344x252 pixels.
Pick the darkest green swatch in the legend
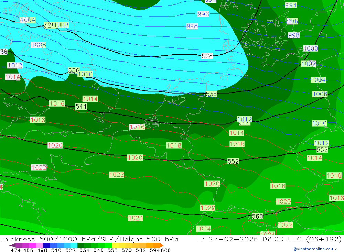pos(81,245)
